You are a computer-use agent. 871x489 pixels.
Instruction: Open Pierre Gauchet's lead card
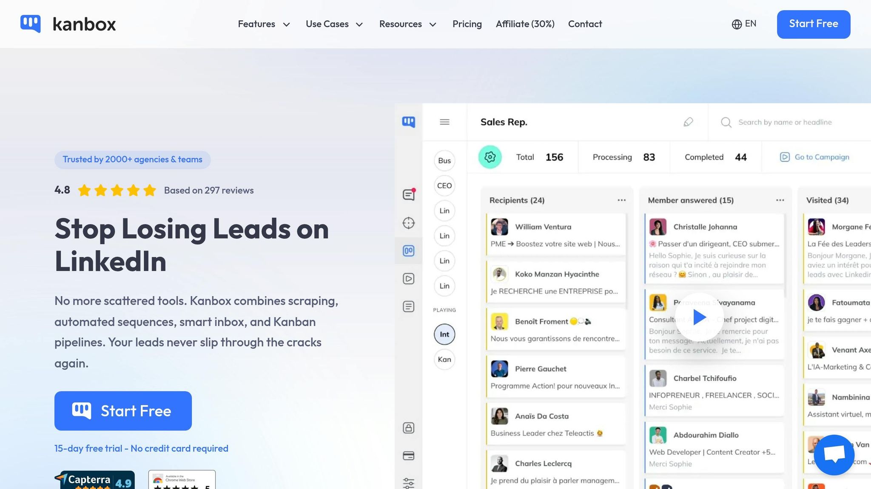[x=555, y=377]
